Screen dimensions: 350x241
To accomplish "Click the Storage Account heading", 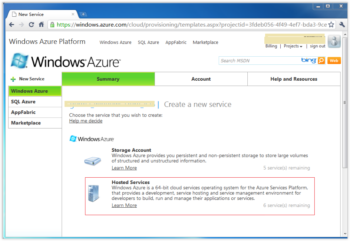I will pos(131,150).
